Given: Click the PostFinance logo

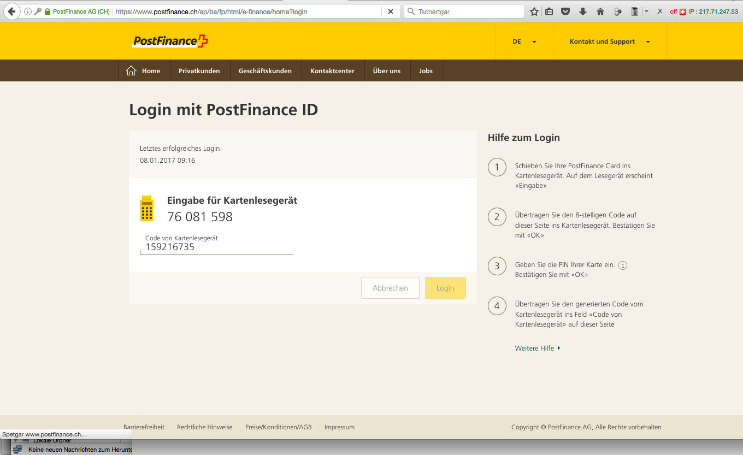Looking at the screenshot, I should [170, 41].
